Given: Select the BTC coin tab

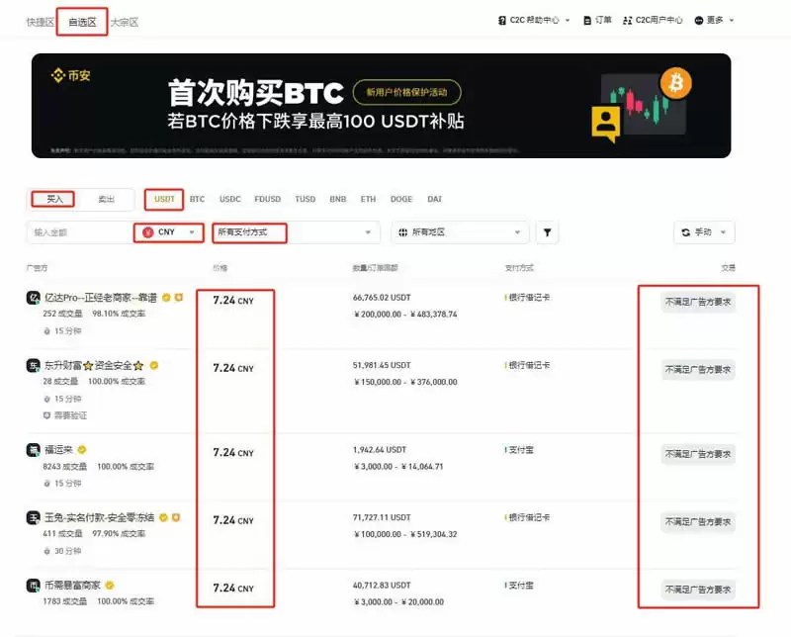Looking at the screenshot, I should [x=198, y=199].
